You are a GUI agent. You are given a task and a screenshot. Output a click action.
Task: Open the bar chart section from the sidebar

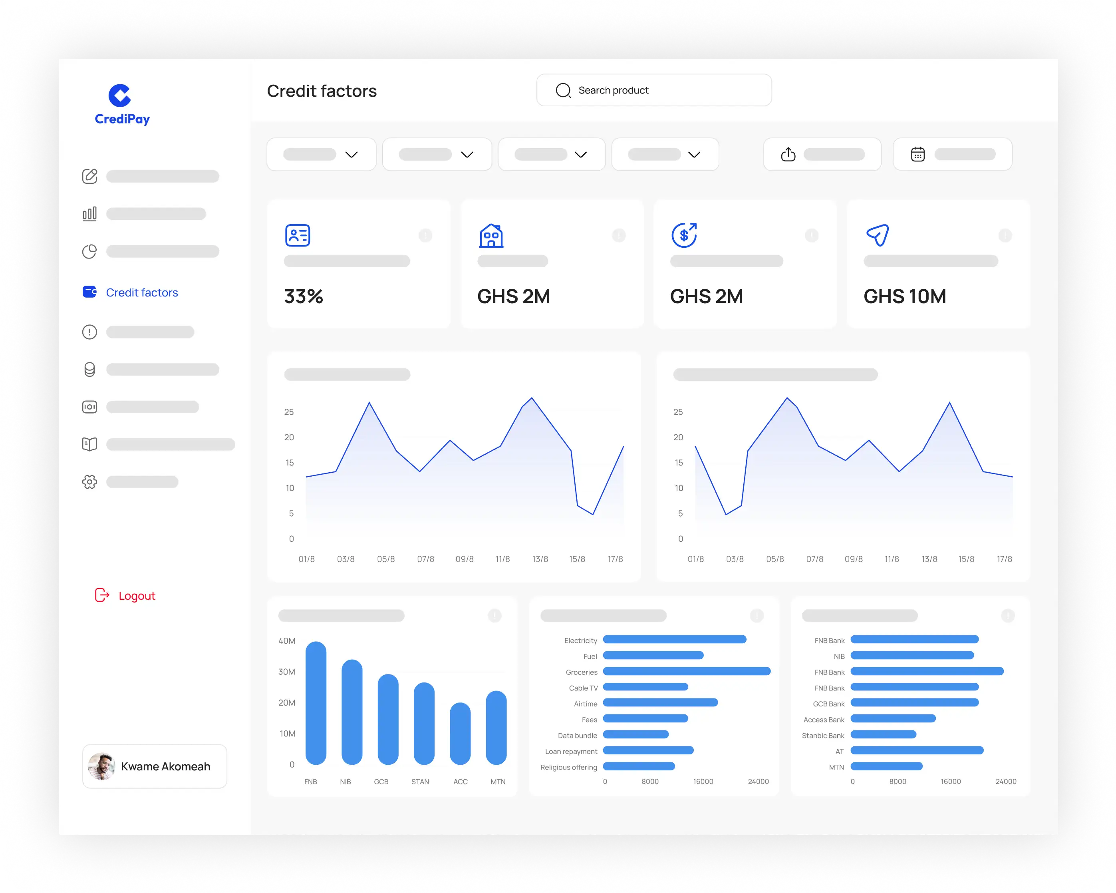(89, 213)
